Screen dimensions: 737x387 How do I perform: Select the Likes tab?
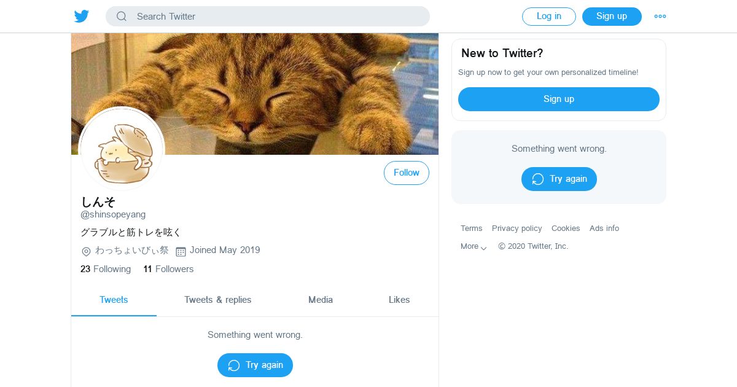tap(399, 300)
